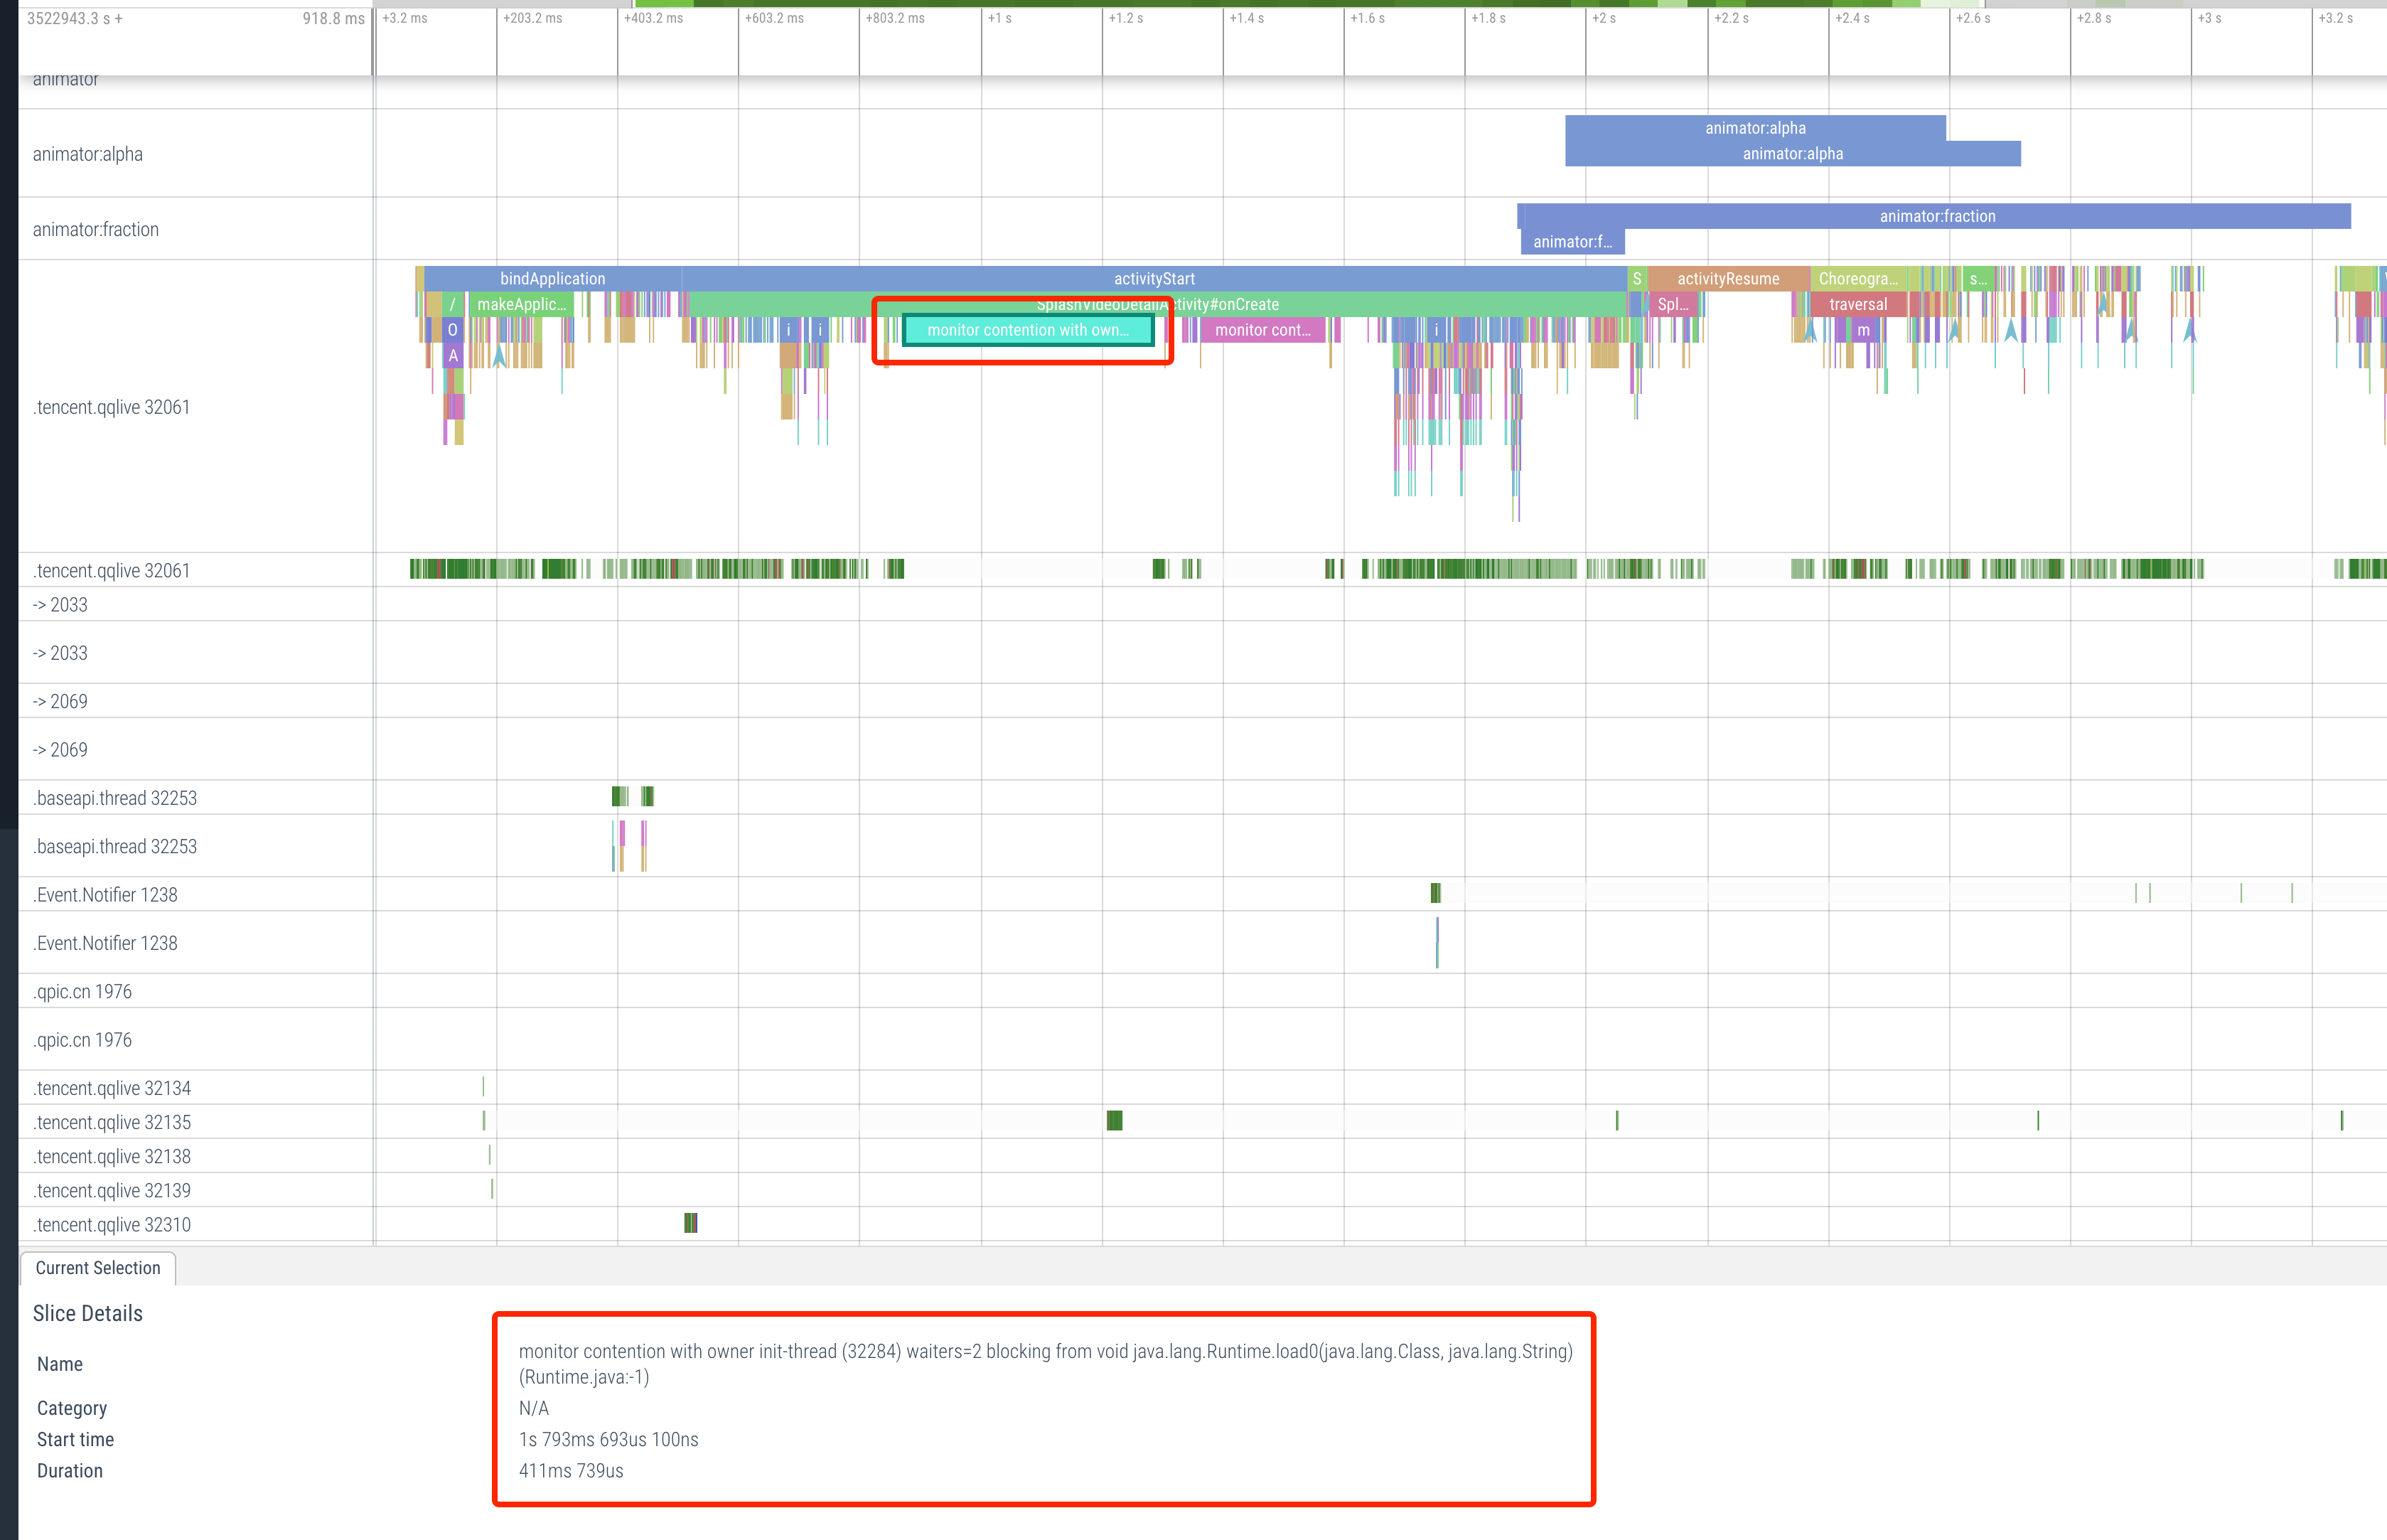The height and width of the screenshot is (1540, 2387).
Task: Select the highlighted 'monitor contention with own…' slice
Action: (x=1028, y=330)
